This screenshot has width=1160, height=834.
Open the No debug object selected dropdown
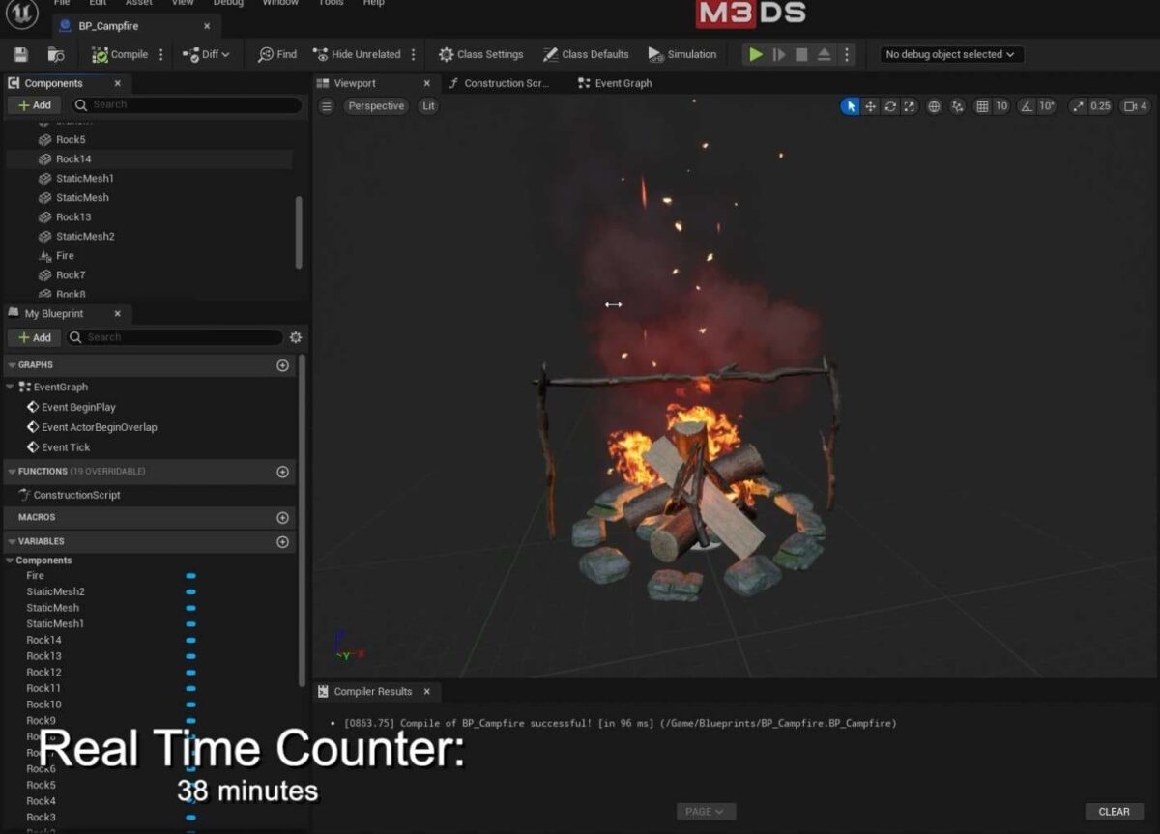point(949,54)
